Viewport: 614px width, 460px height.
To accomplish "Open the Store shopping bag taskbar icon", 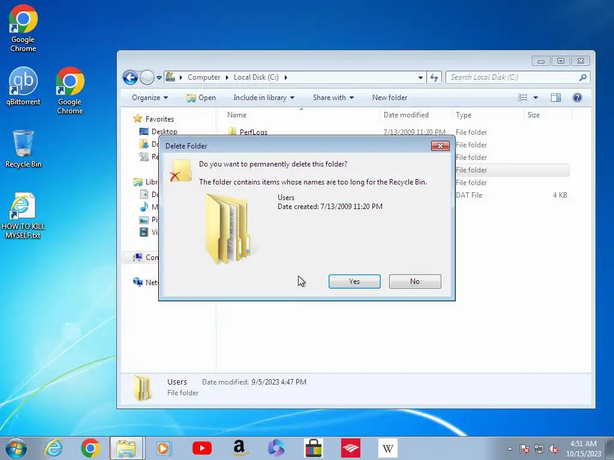I will point(314,448).
